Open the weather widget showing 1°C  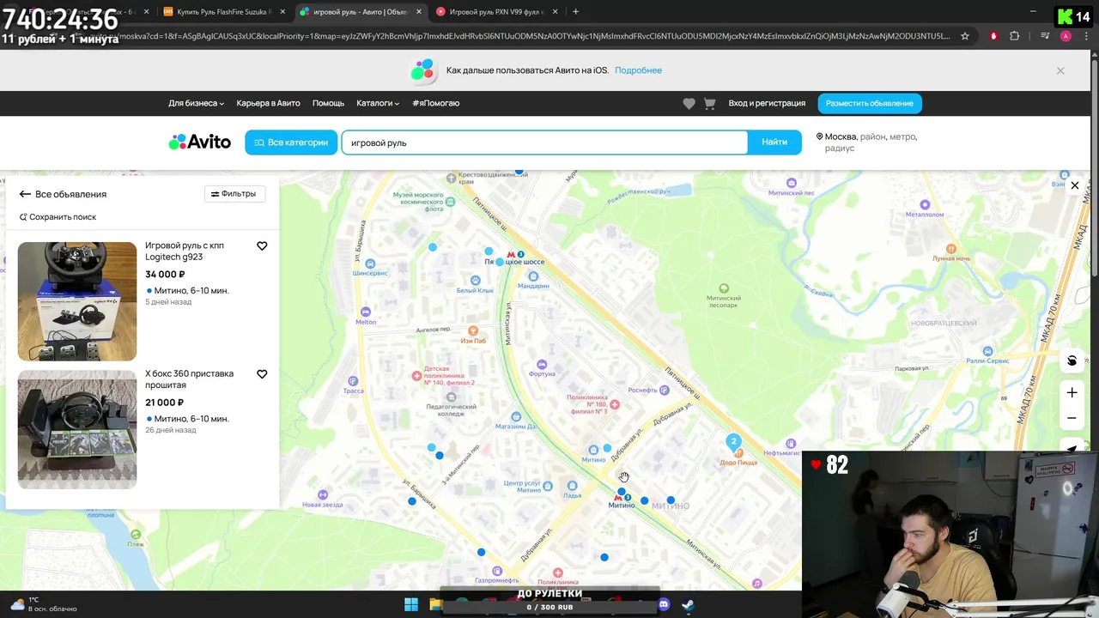[43, 604]
